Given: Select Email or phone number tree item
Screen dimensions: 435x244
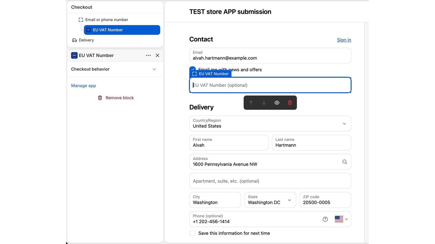Looking at the screenshot, I should pyautogui.click(x=107, y=20).
